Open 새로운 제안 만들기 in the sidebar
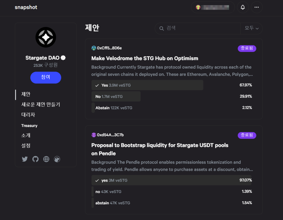Screen dimensions: 283x220 pos(41,105)
